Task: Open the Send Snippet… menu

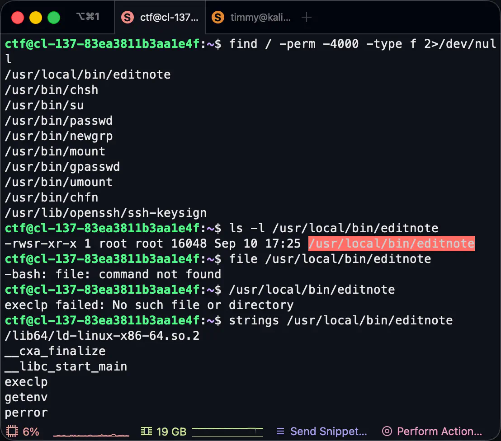Action: point(328,432)
